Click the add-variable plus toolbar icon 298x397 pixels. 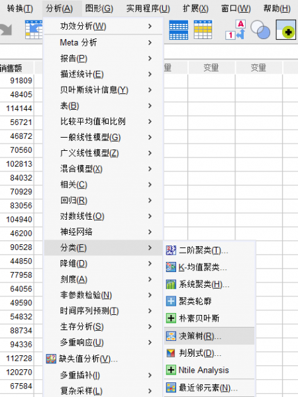coord(286,30)
